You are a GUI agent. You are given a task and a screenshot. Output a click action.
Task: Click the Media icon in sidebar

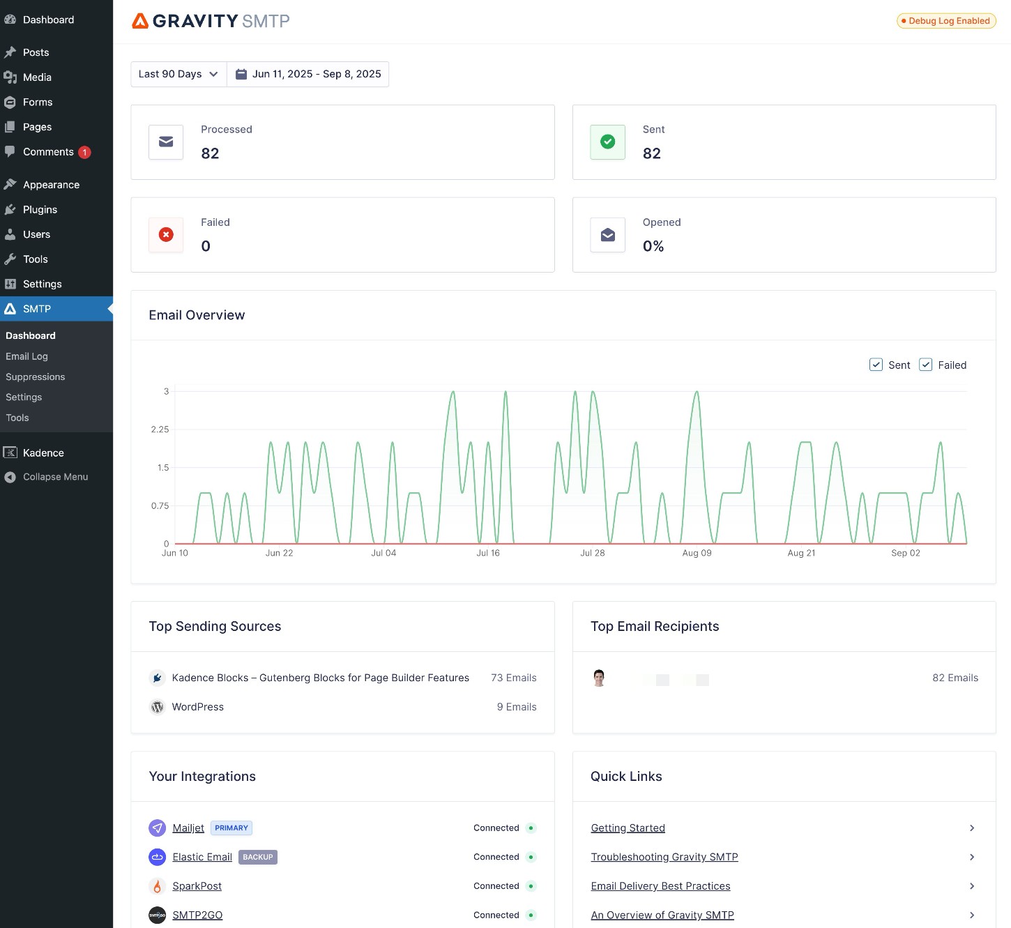click(10, 77)
